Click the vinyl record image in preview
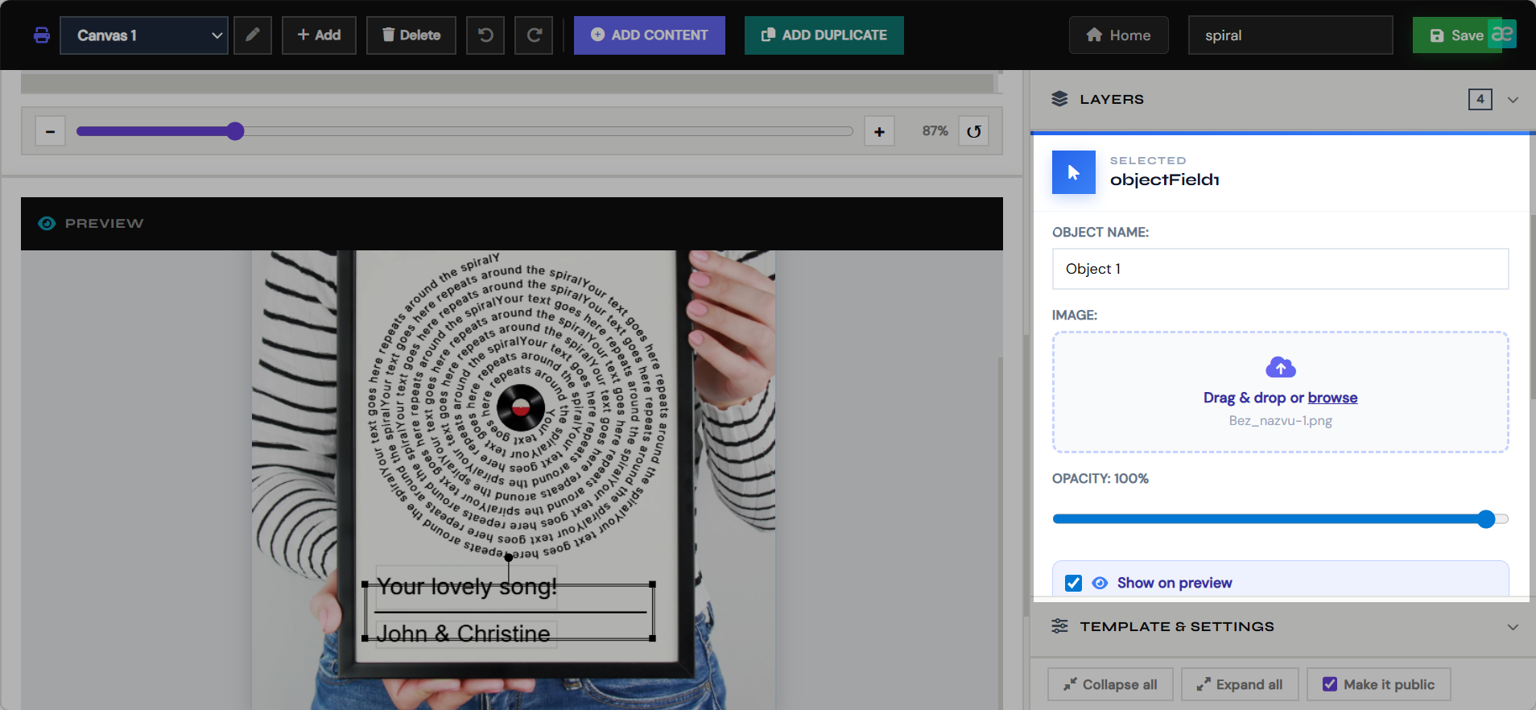 [521, 408]
